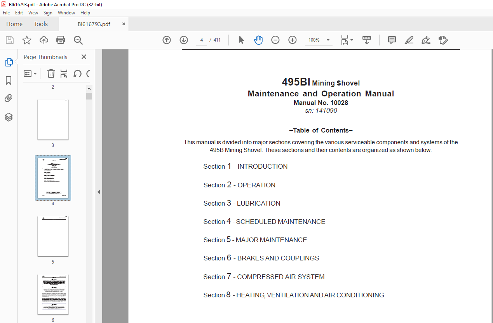Click the insert pages icon in thumbnails
Screen dimensions: 493x323
(64, 73)
